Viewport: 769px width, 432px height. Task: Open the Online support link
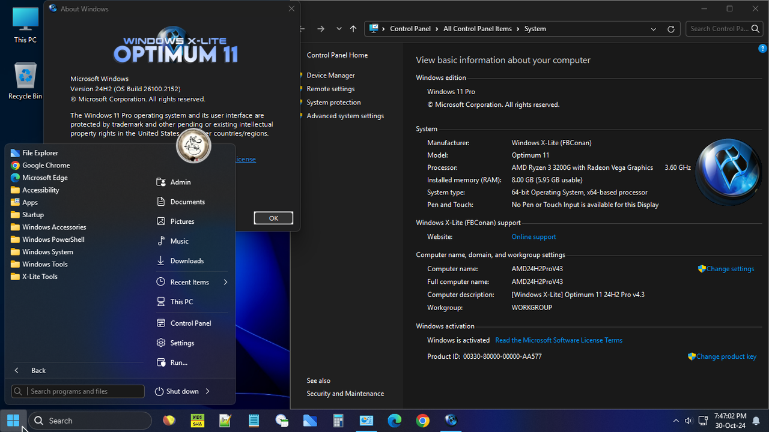pos(533,236)
